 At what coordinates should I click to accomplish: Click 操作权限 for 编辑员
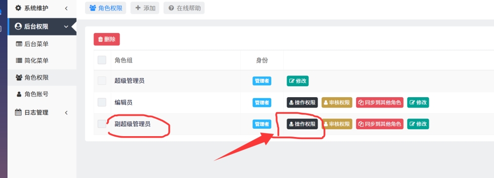pyautogui.click(x=302, y=103)
